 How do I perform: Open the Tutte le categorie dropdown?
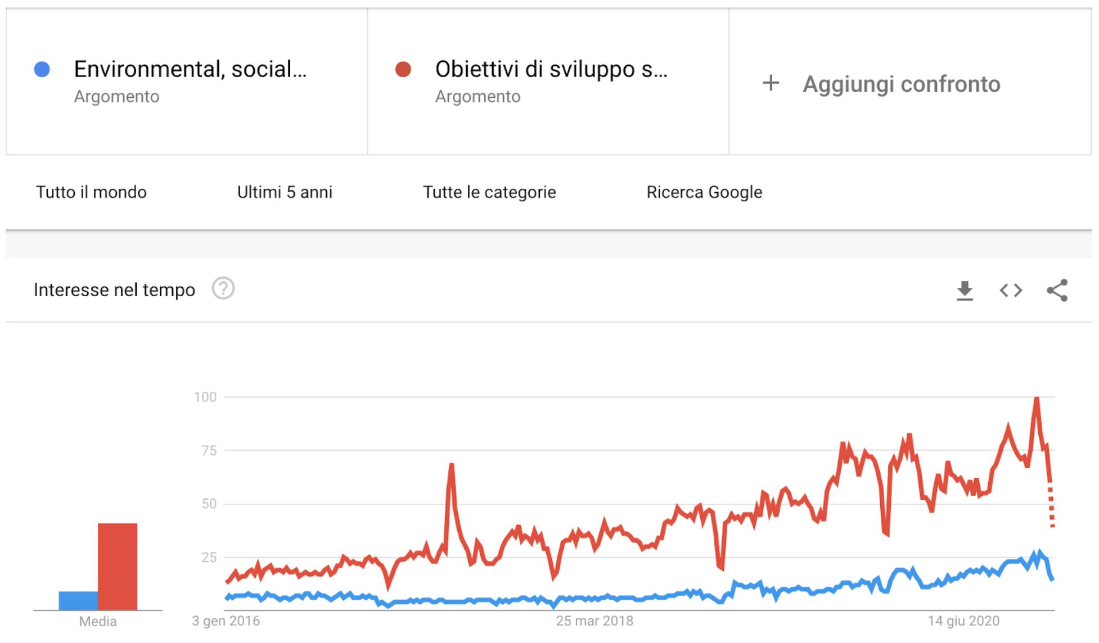click(489, 192)
